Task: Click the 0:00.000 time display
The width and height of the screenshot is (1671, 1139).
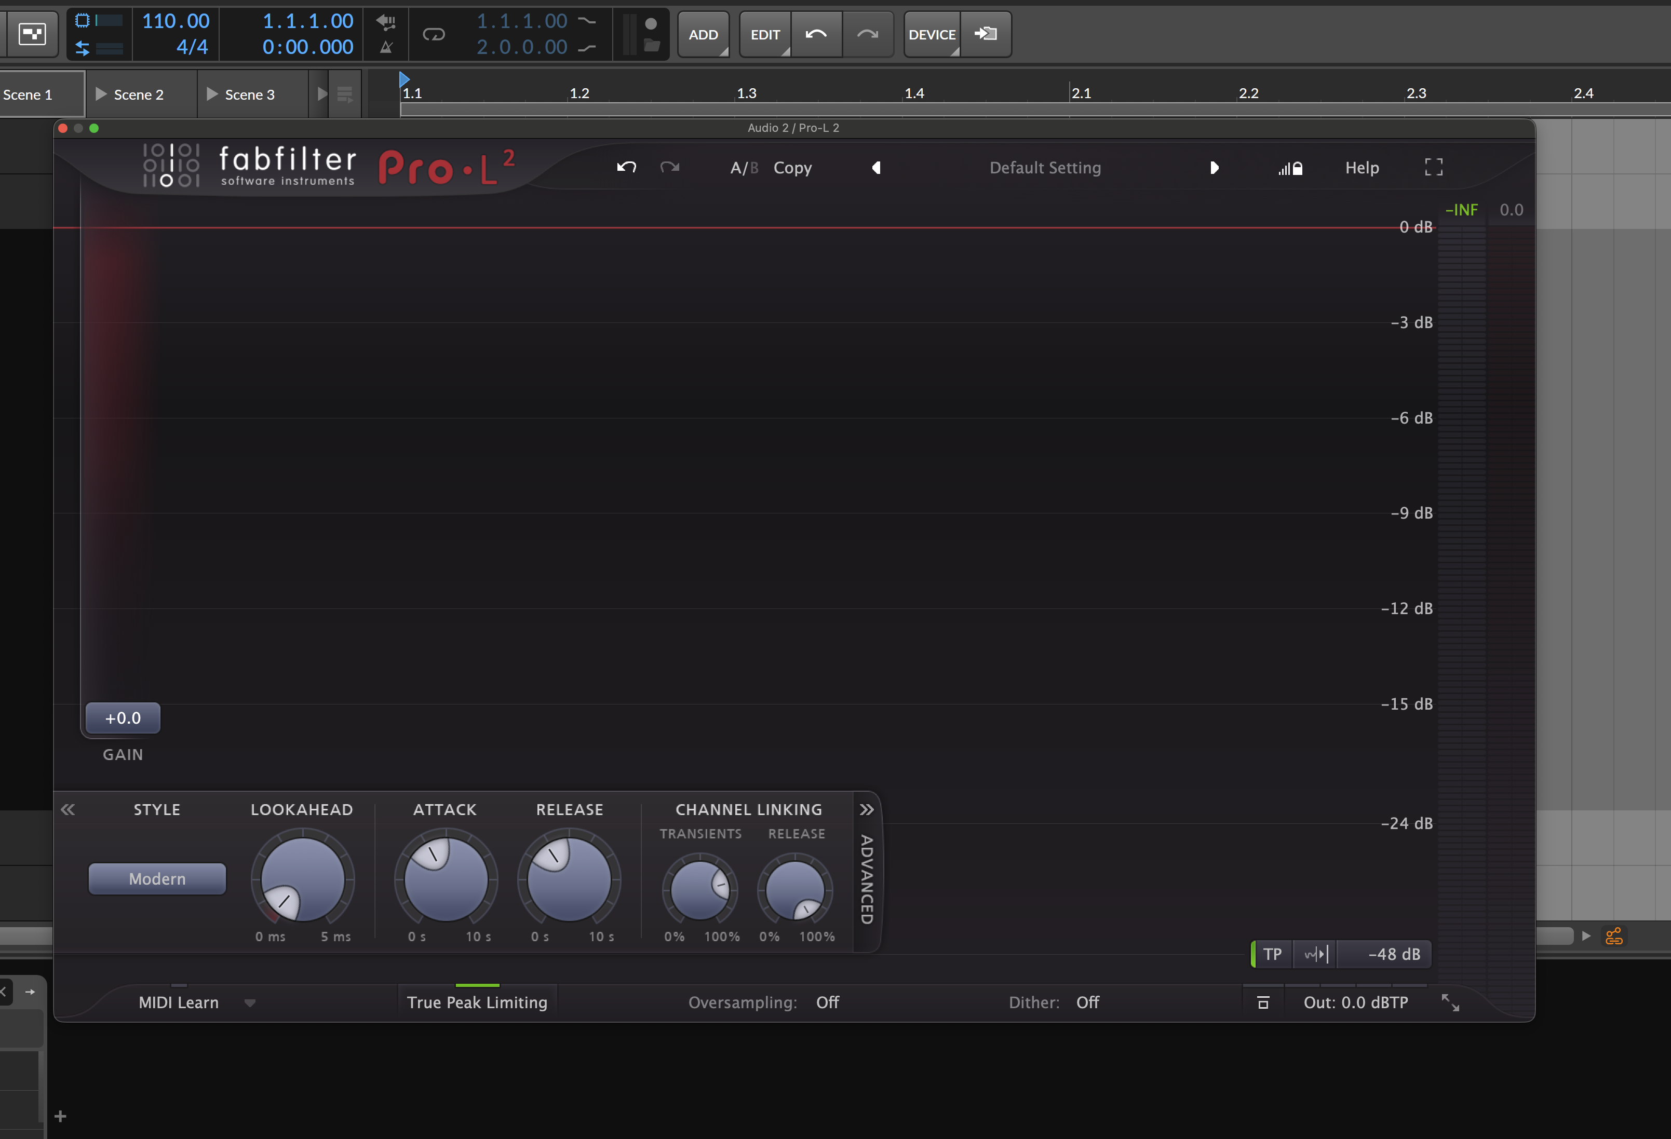Action: (x=308, y=47)
